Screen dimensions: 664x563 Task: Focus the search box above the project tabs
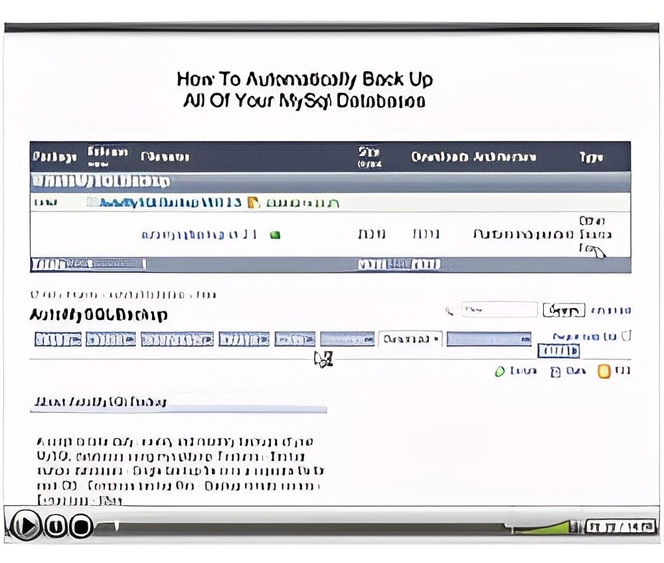tap(499, 310)
